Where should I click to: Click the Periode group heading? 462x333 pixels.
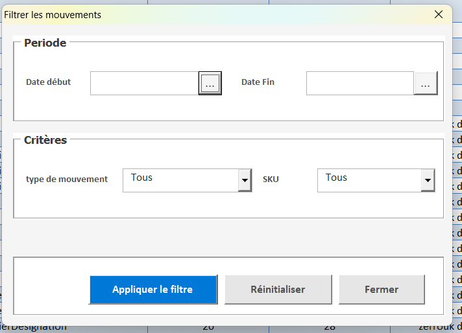click(x=45, y=43)
